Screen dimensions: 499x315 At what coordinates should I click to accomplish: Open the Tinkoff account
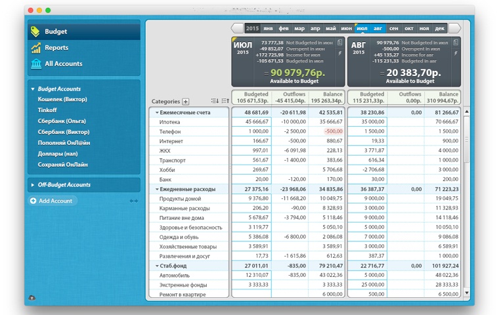[x=47, y=110]
